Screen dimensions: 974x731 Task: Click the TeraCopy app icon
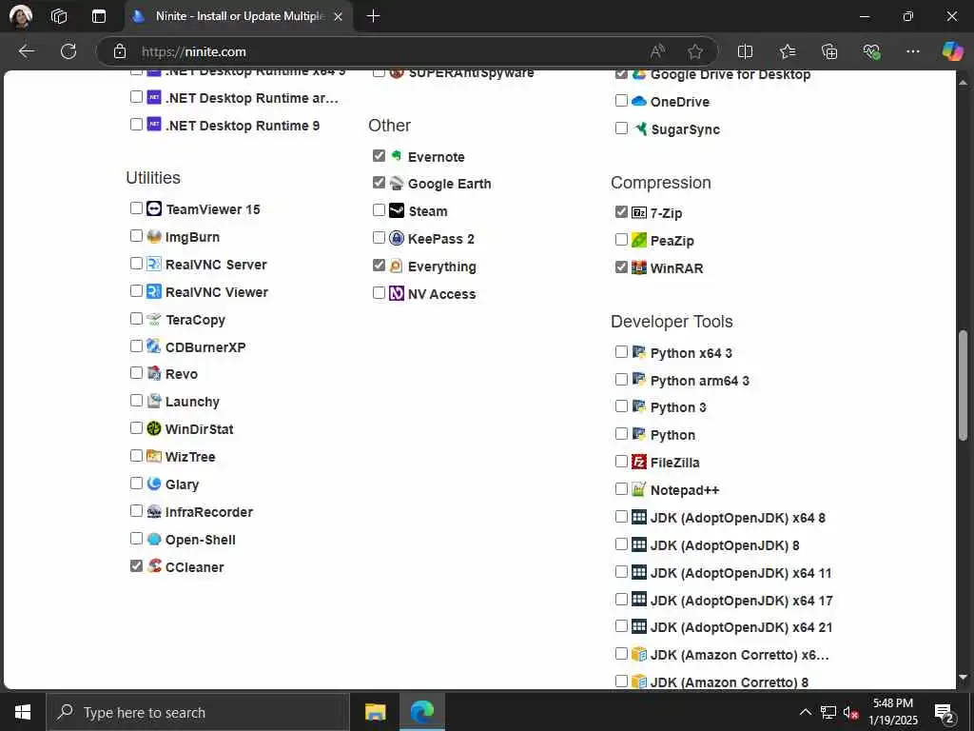[x=154, y=319]
